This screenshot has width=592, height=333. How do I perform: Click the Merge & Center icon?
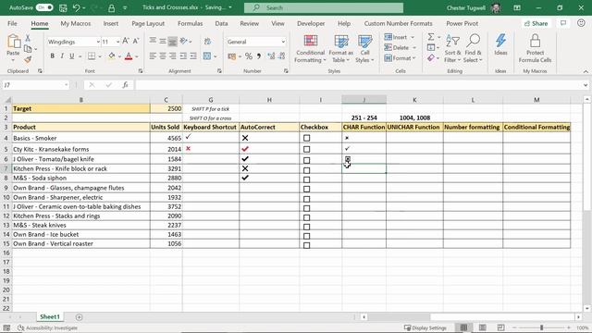pyautogui.click(x=207, y=56)
